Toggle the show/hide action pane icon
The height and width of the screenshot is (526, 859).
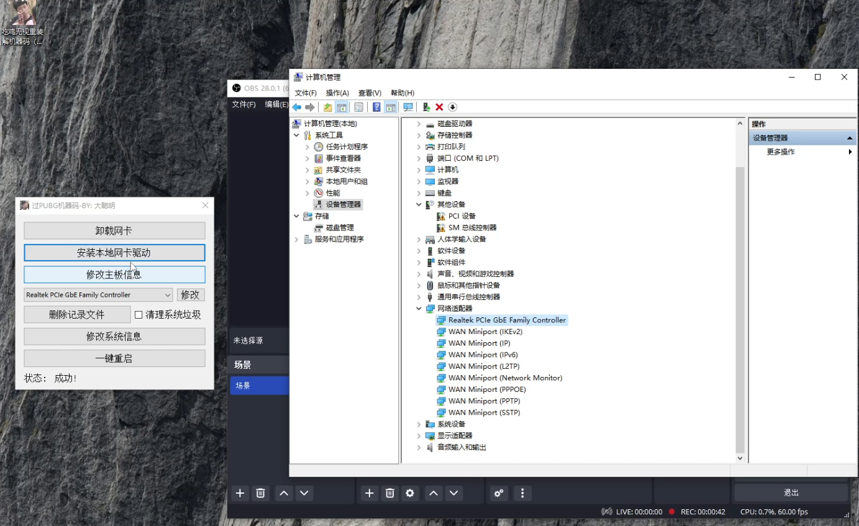[x=391, y=107]
